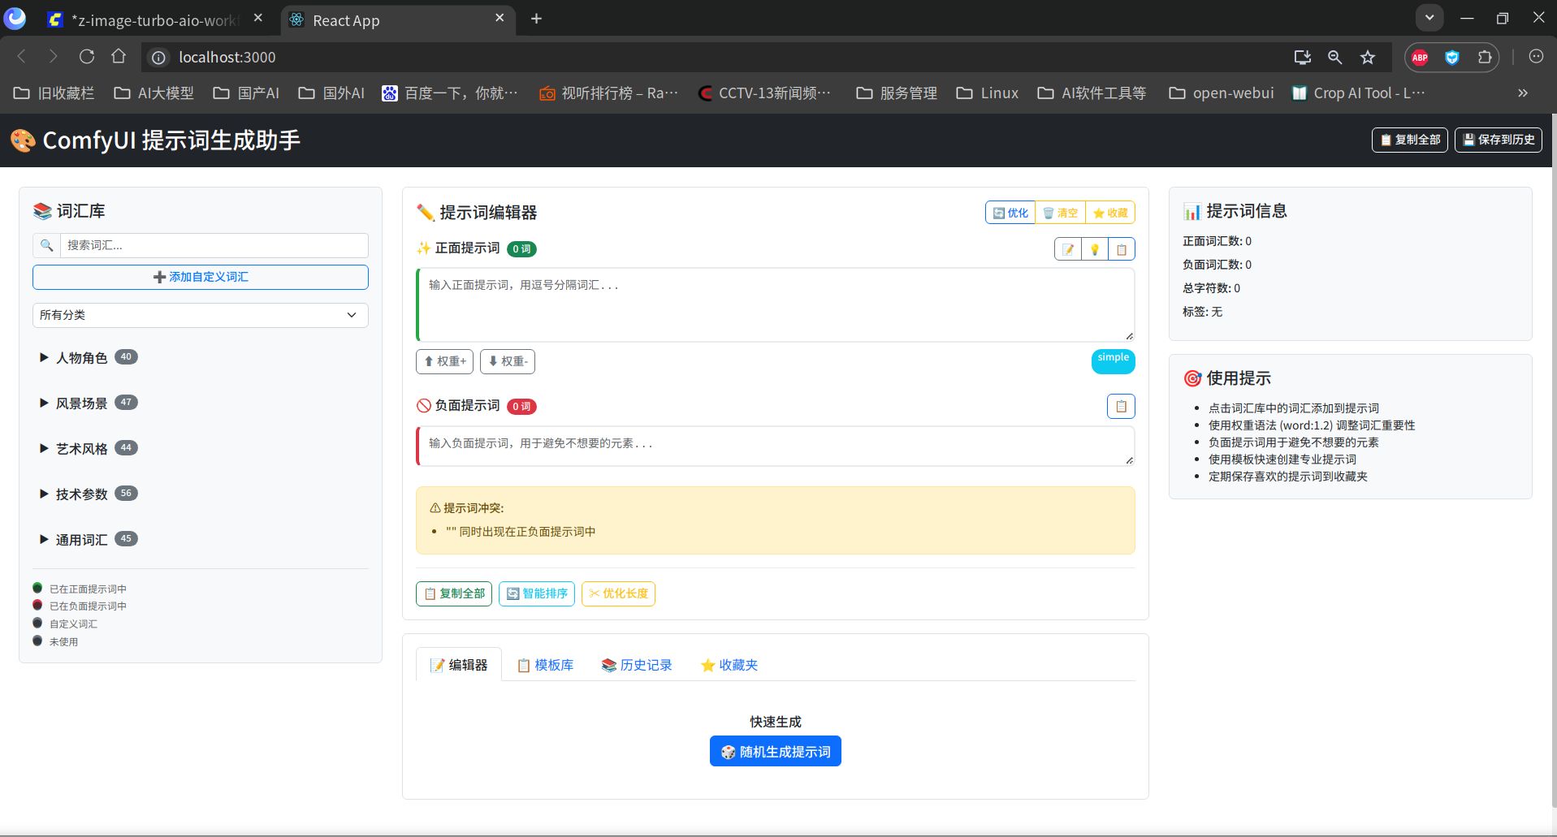Click the 搜索词汇 search field
Viewport: 1557px width, 837px height.
coord(214,245)
